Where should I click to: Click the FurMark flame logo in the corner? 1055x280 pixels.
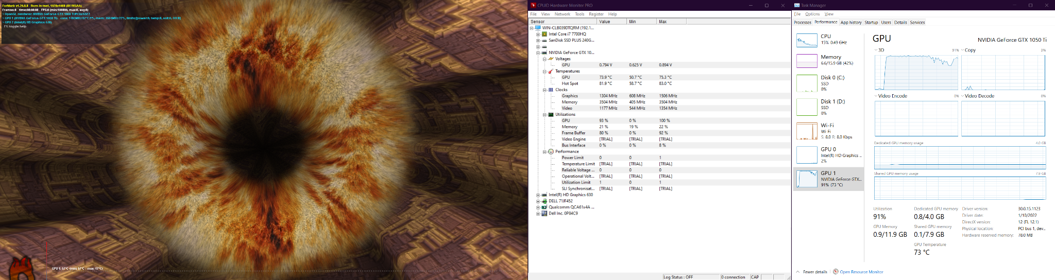pyautogui.click(x=22, y=268)
